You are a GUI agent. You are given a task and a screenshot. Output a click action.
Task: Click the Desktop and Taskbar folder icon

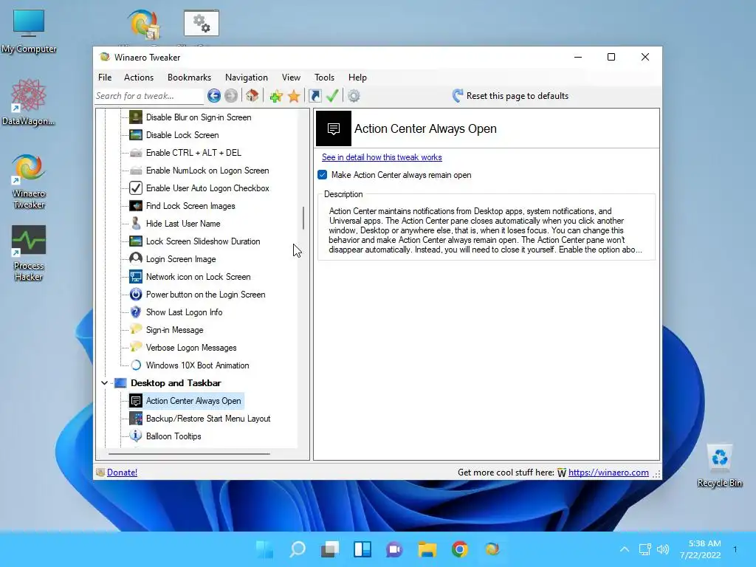click(x=120, y=383)
